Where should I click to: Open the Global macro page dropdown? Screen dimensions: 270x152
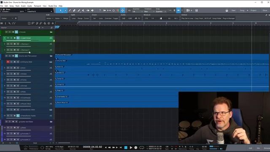[x=7, y=19]
